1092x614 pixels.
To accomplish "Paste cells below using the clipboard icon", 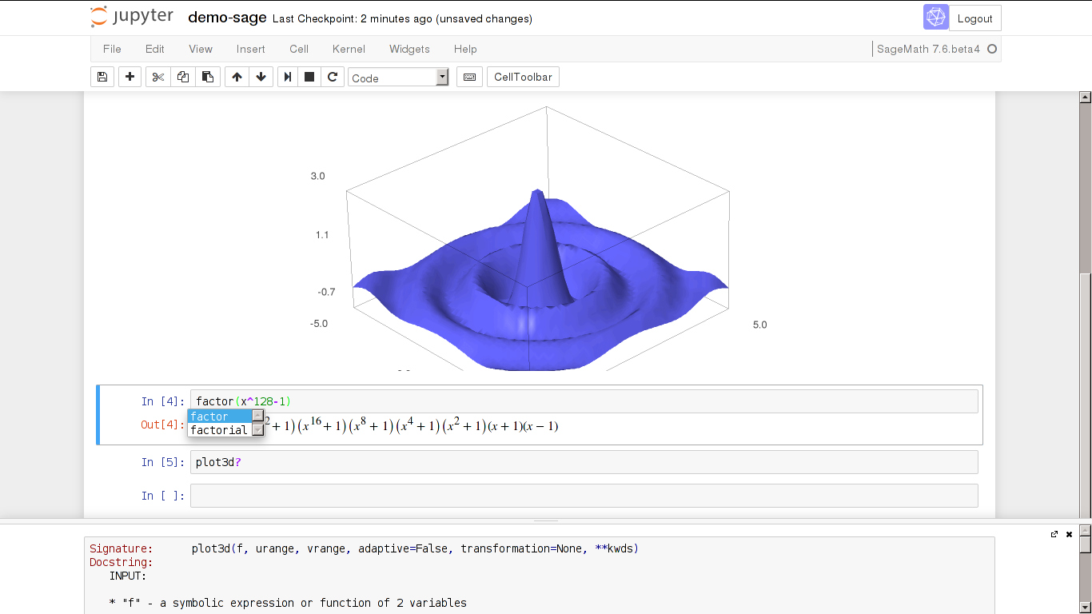I will click(208, 78).
